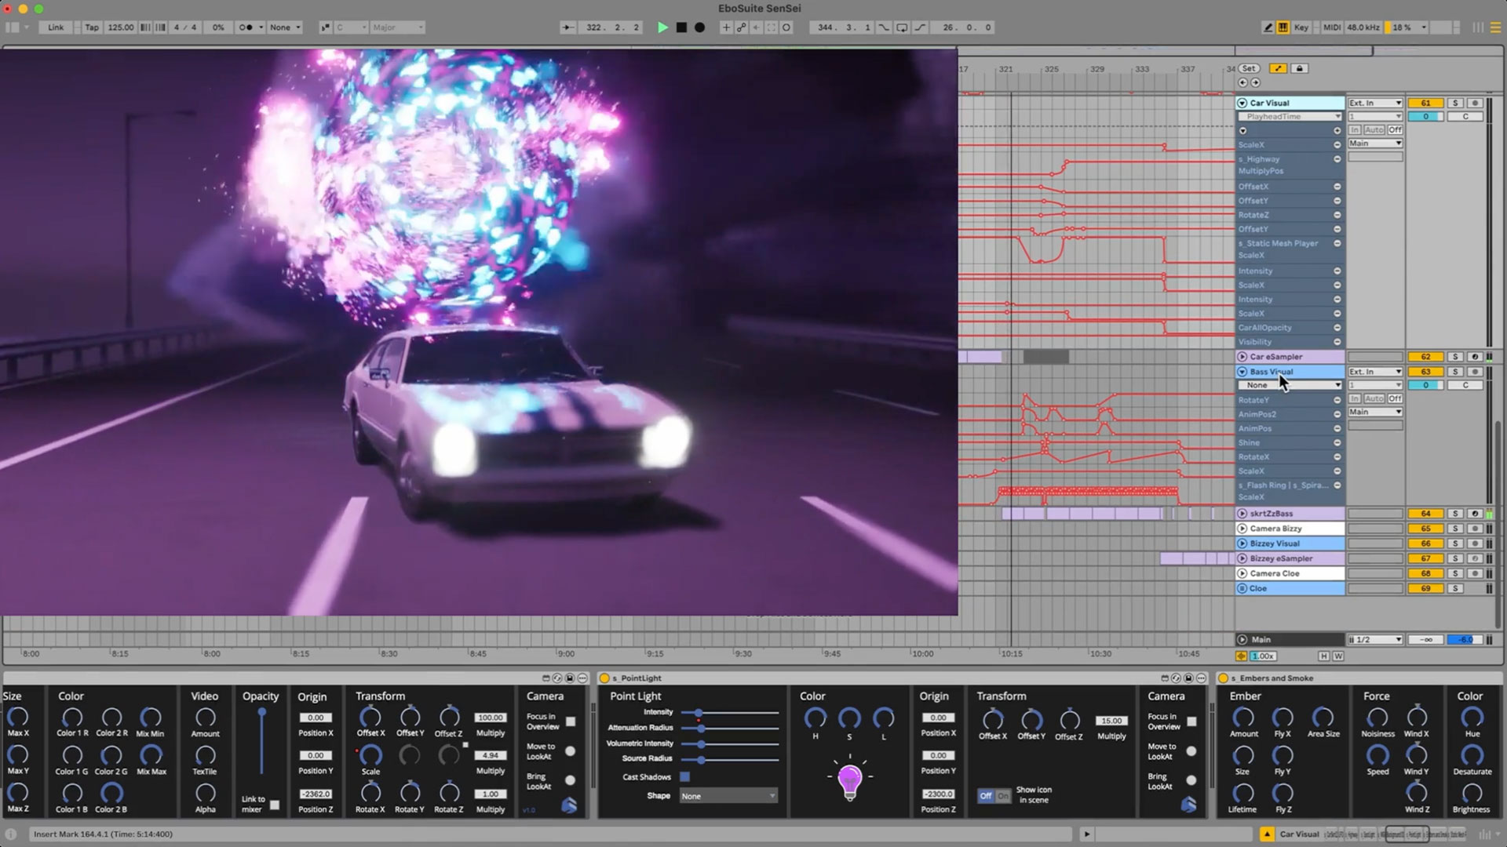The image size is (1507, 847).
Task: Toggle the Automation Mode button
Action: [1278, 69]
